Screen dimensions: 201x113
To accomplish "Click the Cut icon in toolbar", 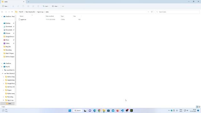I will [x=13, y=6].
